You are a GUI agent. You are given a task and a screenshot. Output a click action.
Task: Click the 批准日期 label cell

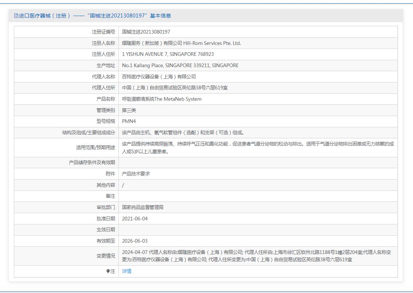[x=67, y=219]
